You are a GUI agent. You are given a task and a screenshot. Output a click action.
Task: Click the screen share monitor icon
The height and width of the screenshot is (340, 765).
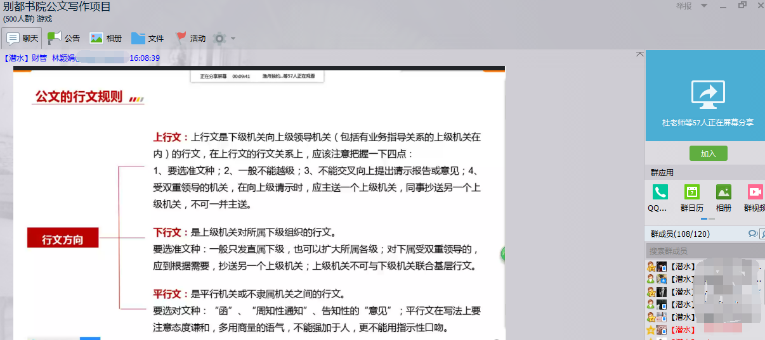coord(708,94)
